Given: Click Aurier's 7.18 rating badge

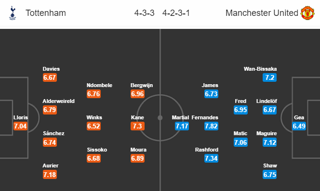Looking at the screenshot, I should (x=50, y=175).
